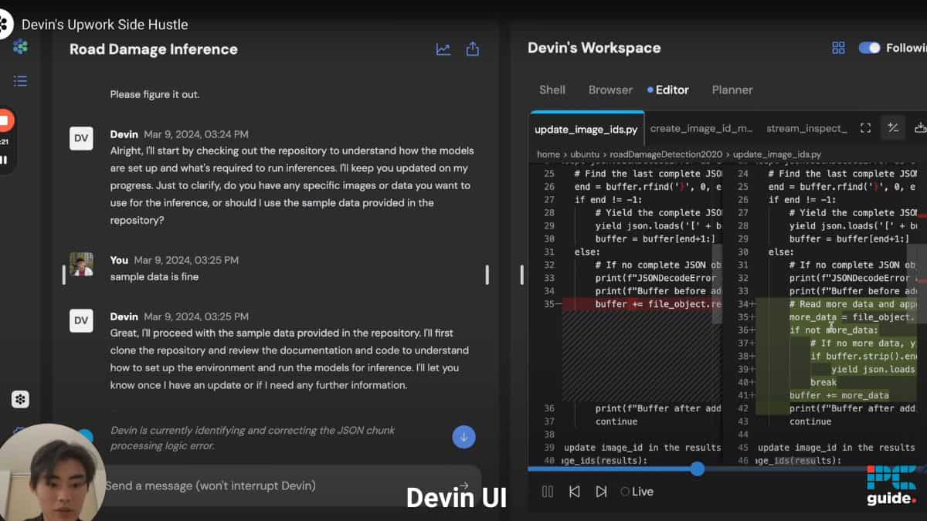927x521 pixels.
Task: Focus the Send a message input field
Action: (x=280, y=485)
